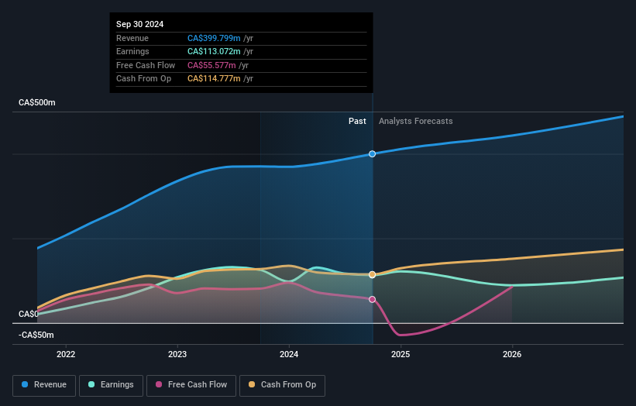The width and height of the screenshot is (636, 406).
Task: Toggle the Cash From Op legend series
Action: pos(282,385)
